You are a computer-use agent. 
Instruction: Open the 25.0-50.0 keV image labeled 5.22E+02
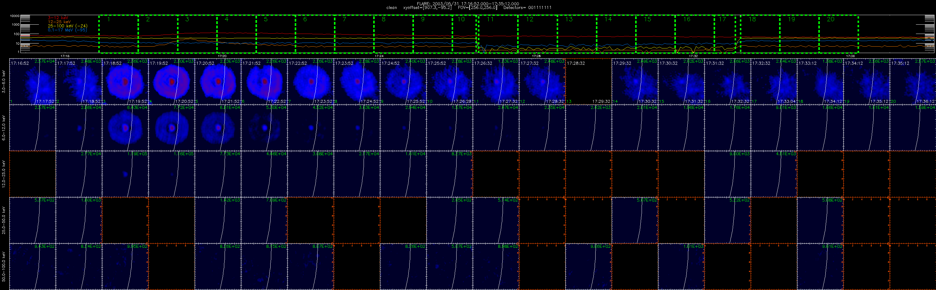pyautogui.click(x=728, y=220)
